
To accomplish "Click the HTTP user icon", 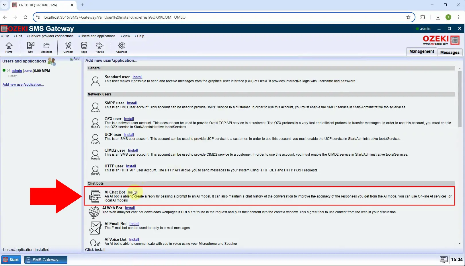I will [x=95, y=171].
